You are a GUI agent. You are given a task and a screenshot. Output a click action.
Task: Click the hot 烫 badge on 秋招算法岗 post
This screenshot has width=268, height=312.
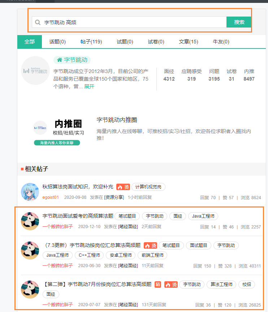123,187
